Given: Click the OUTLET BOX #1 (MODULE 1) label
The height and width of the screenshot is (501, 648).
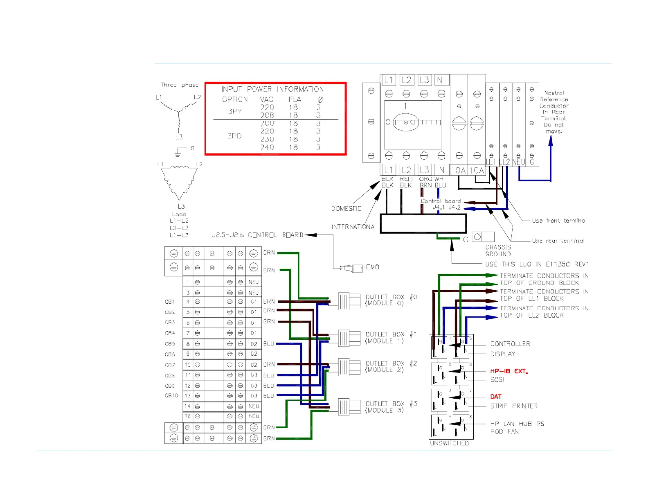Looking at the screenshot, I should [391, 338].
